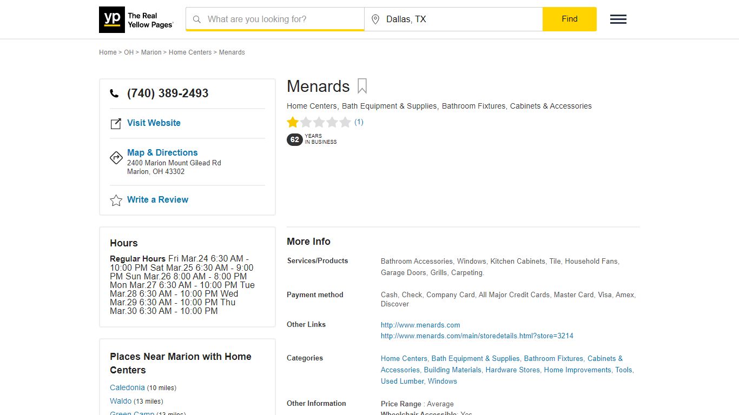Image resolution: width=739 pixels, height=415 pixels.
Task: Go to the Home breadcrumb
Action: point(108,52)
